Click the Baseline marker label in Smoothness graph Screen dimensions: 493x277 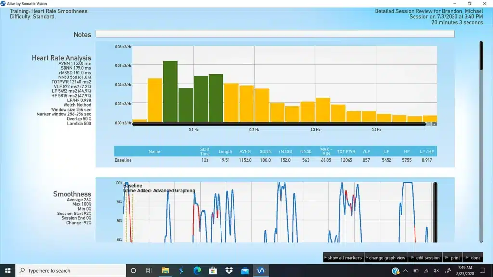pos(132,186)
